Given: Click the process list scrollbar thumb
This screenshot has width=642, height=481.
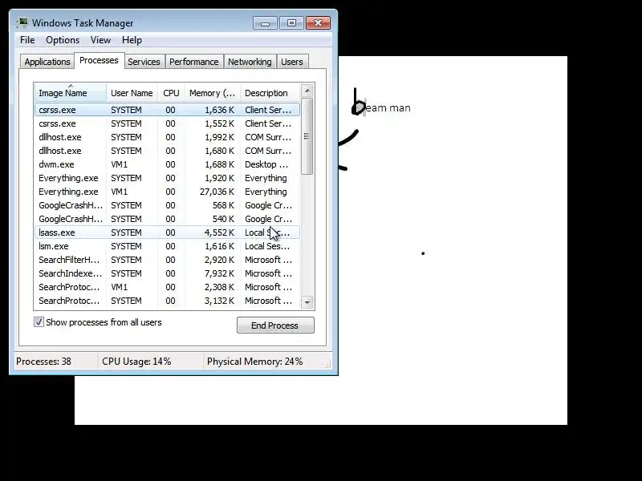Looking at the screenshot, I should (x=307, y=136).
